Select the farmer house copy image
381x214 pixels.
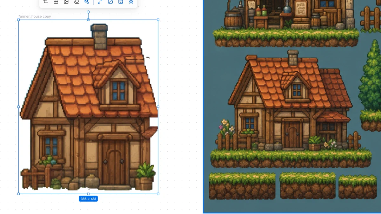point(88,107)
